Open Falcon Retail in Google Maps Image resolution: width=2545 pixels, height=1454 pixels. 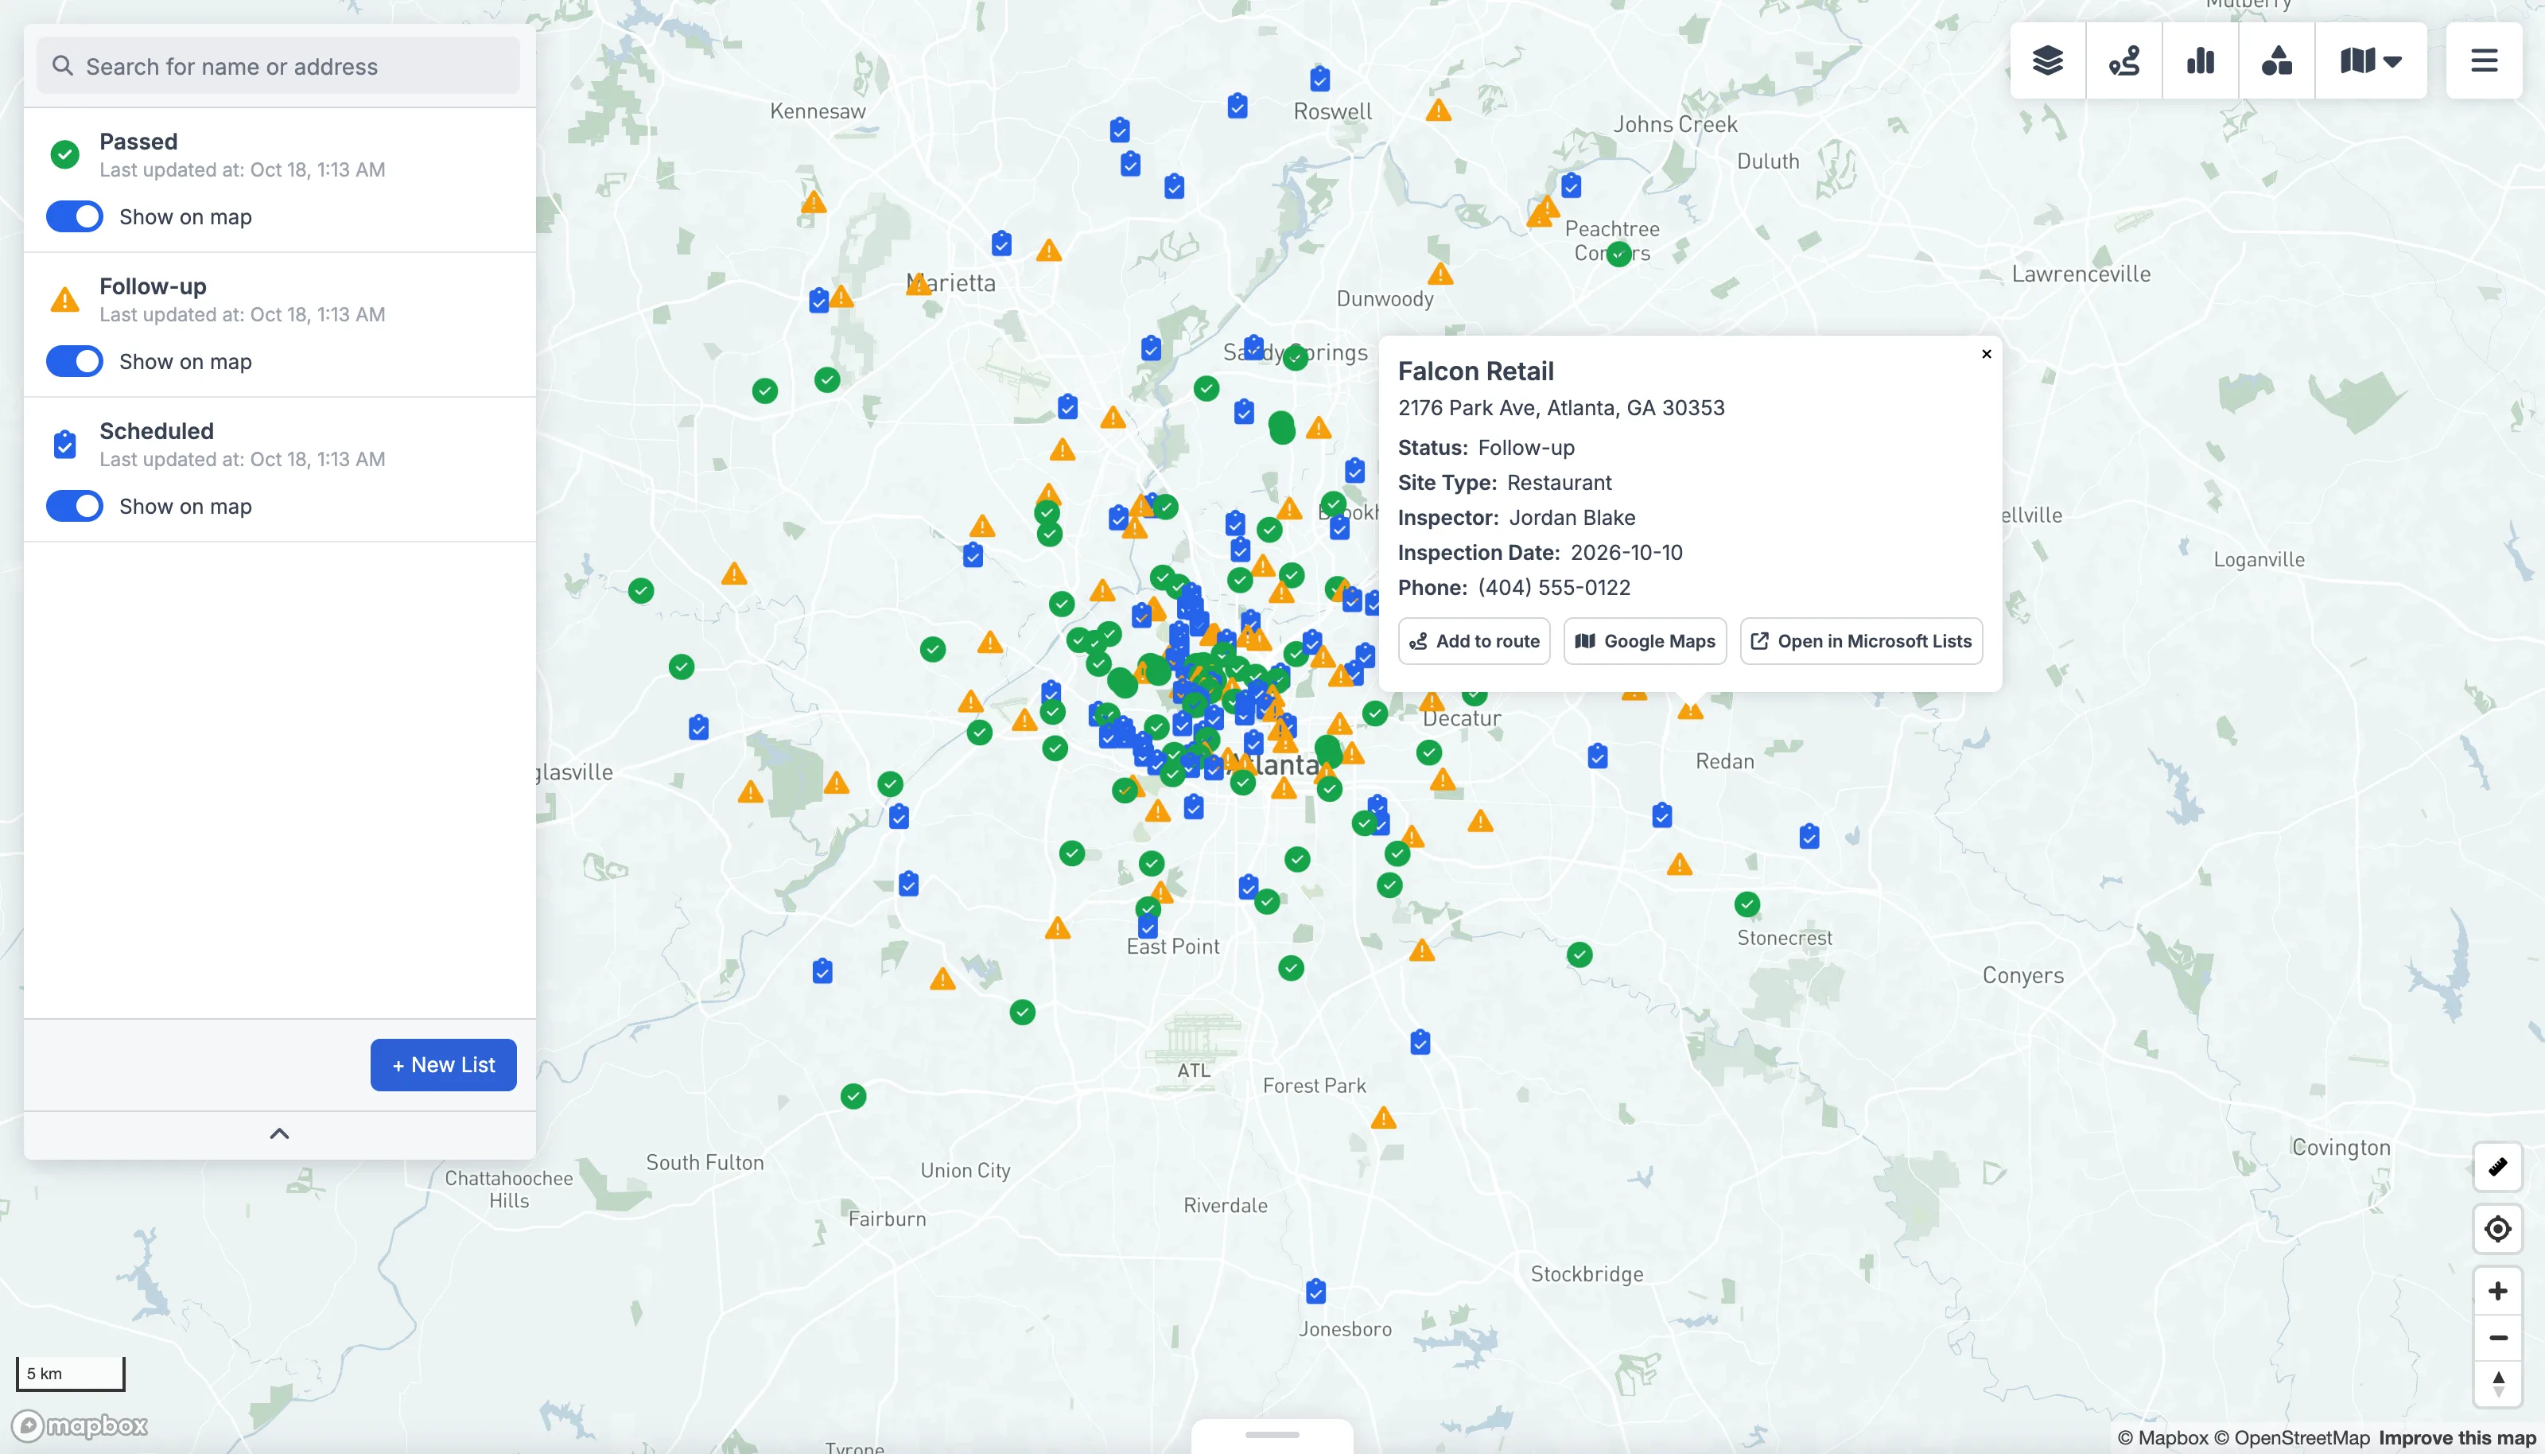pyautogui.click(x=1645, y=641)
